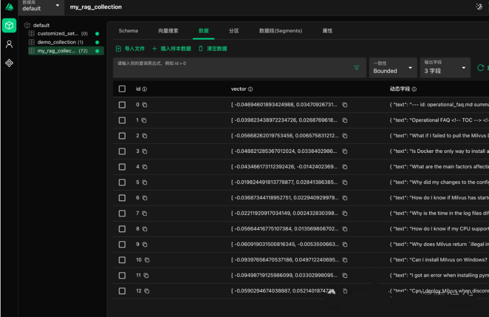
Task: Copy the vector of row 9
Action: pyautogui.click(x=345, y=244)
